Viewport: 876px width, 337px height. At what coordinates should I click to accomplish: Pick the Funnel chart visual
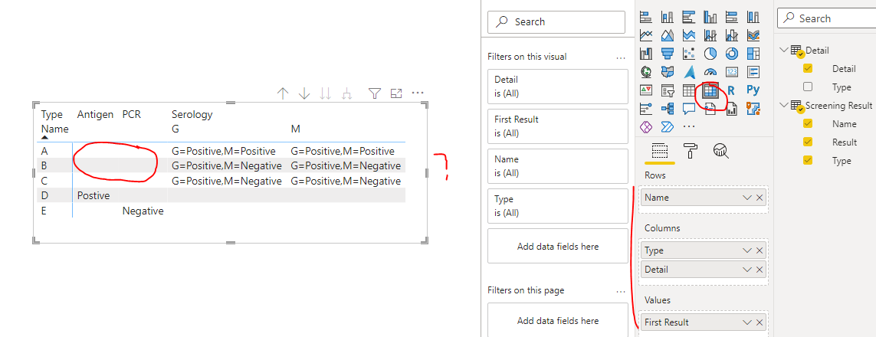667,54
